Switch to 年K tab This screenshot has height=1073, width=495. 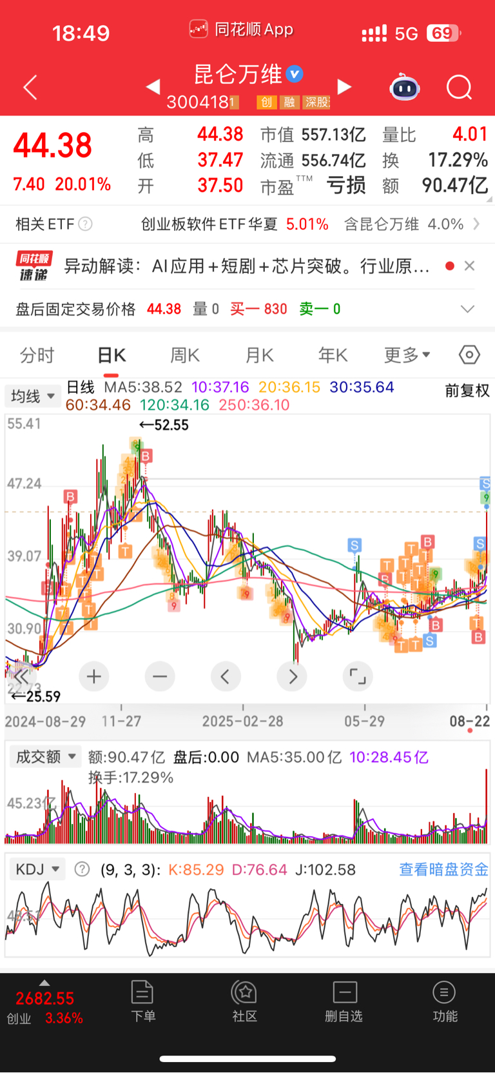[x=333, y=355]
